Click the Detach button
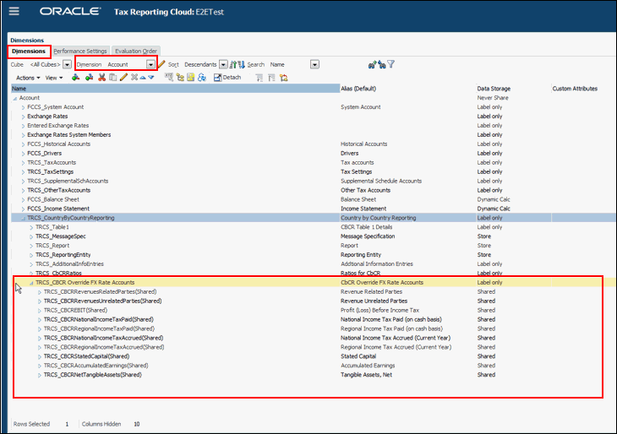The image size is (617, 434). 227,78
